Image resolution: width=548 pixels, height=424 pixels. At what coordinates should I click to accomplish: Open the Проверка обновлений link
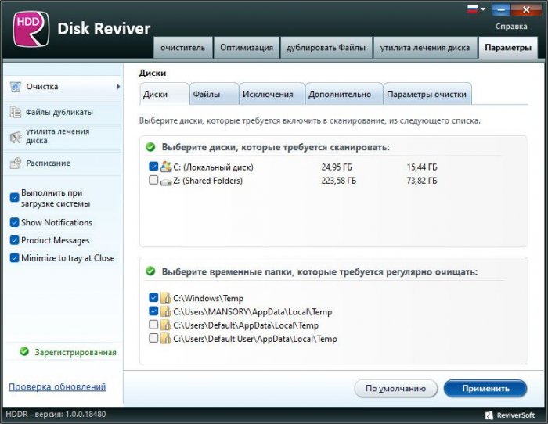tap(57, 386)
